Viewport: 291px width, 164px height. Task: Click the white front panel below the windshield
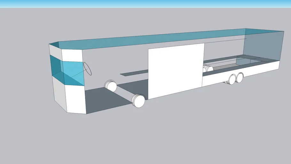pyautogui.click(x=75, y=99)
